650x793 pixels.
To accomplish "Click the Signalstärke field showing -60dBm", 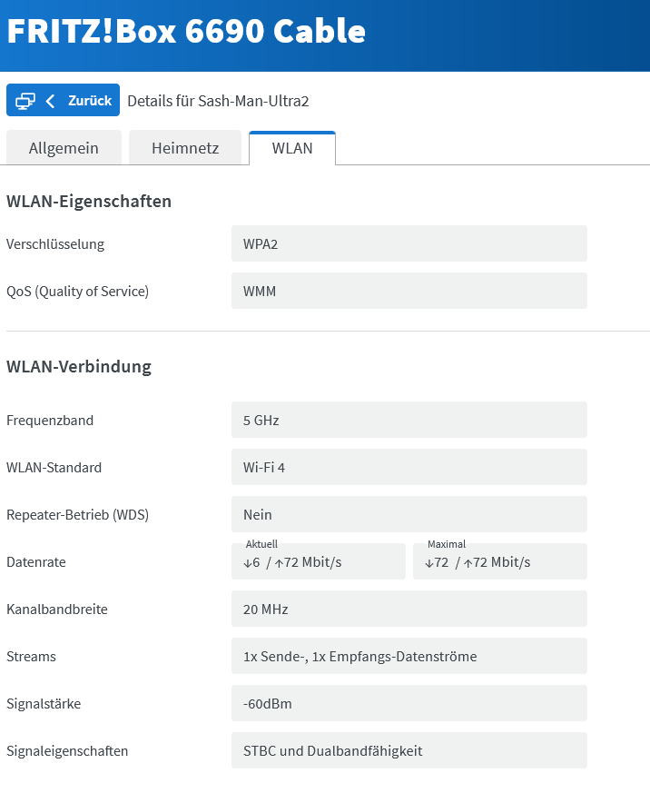I will coord(409,703).
